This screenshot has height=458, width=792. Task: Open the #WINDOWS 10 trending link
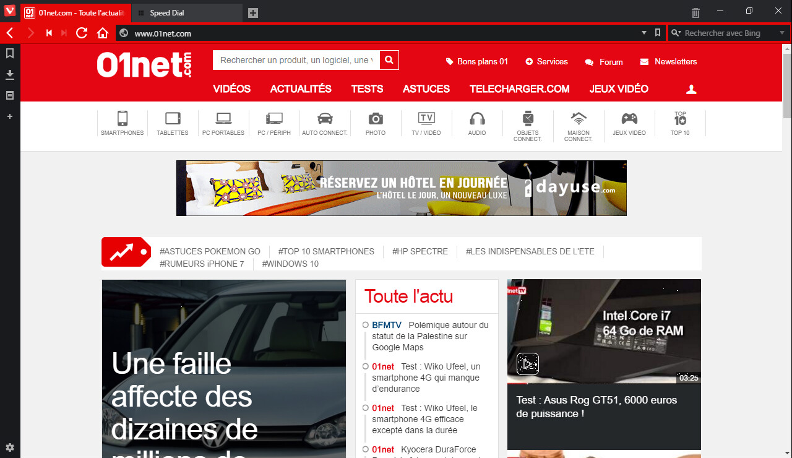pos(290,264)
